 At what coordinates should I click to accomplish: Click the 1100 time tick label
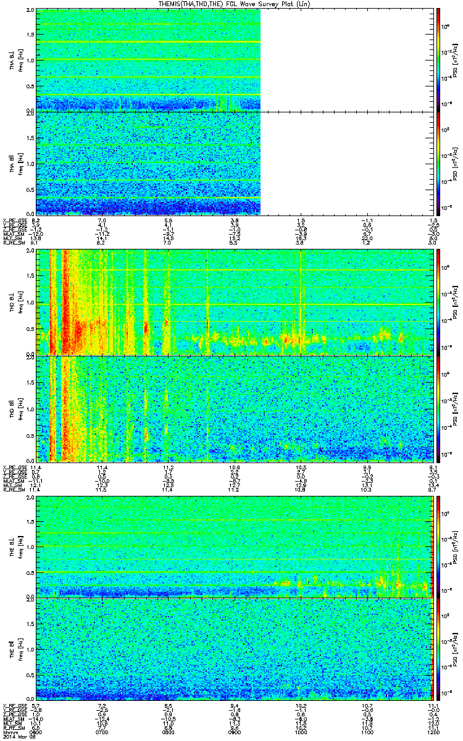coord(366,732)
